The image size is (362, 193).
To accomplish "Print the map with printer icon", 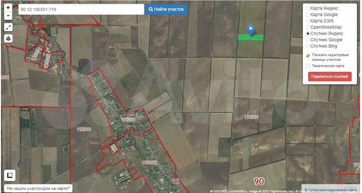I will 9,38.
